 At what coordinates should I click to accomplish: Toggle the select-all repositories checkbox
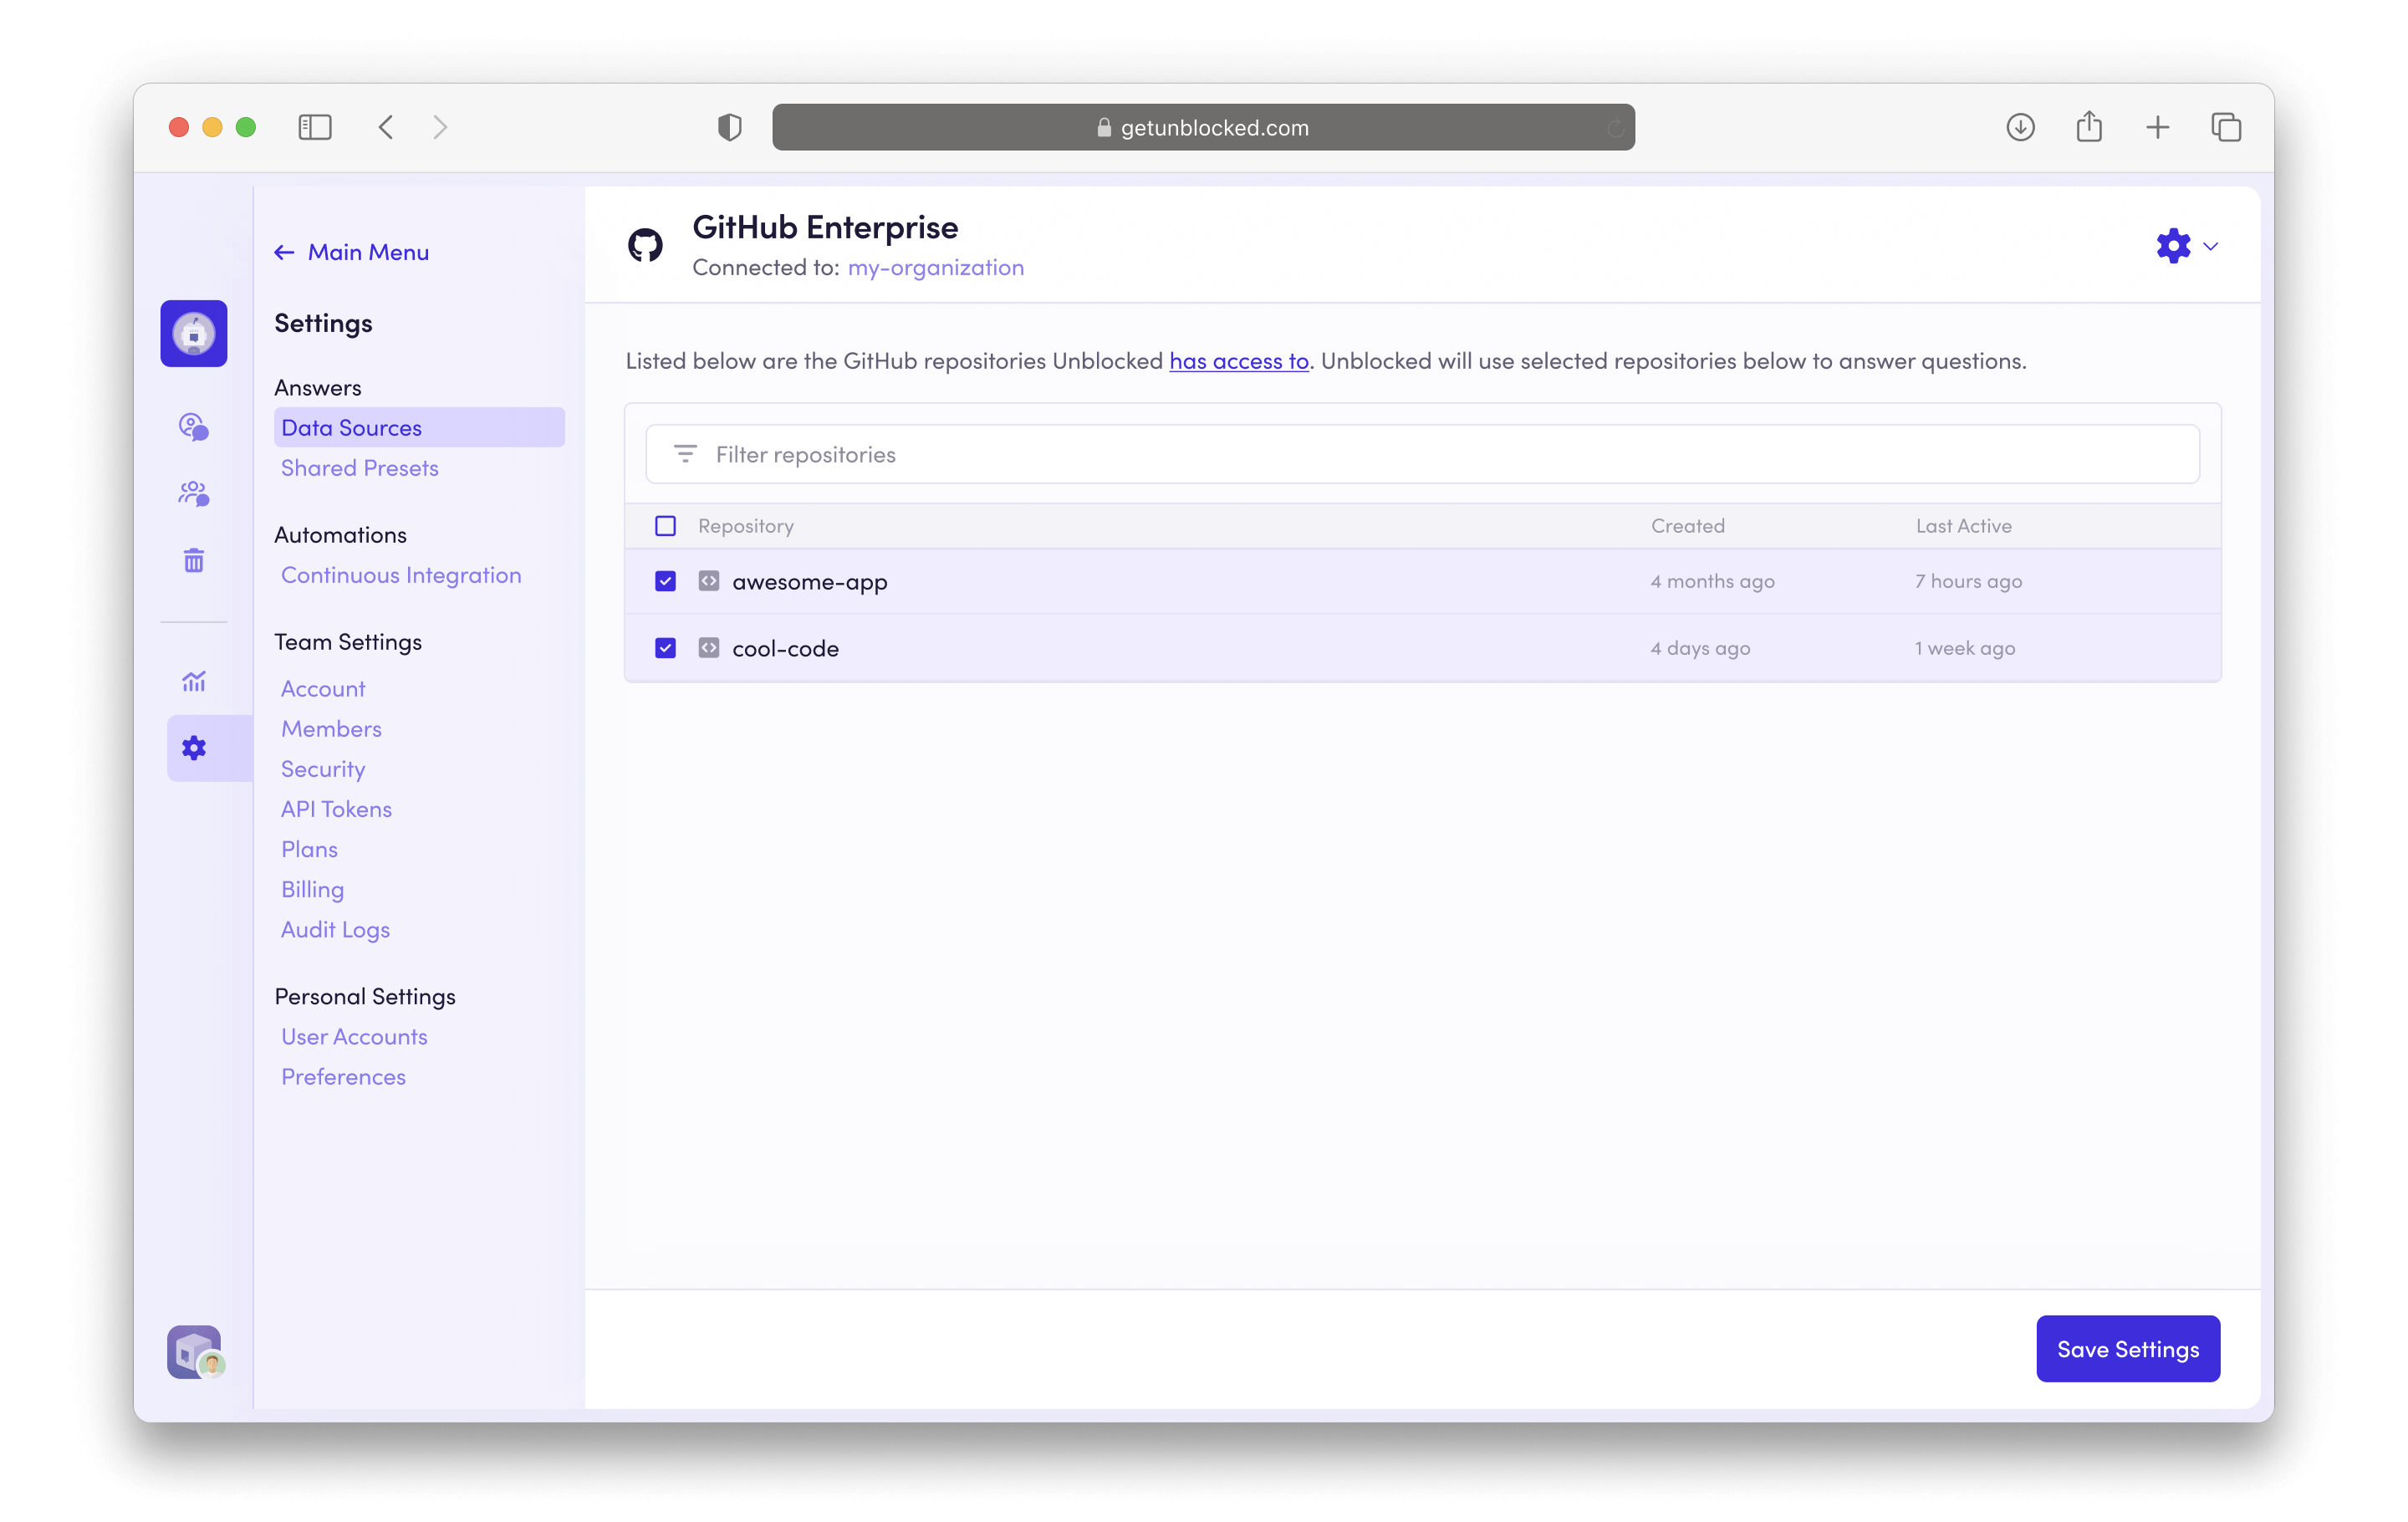666,525
